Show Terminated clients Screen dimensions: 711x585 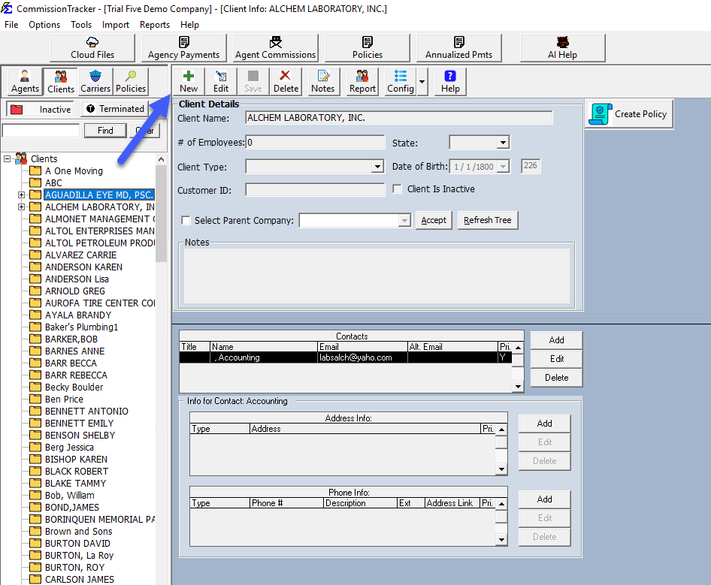pyautogui.click(x=115, y=108)
